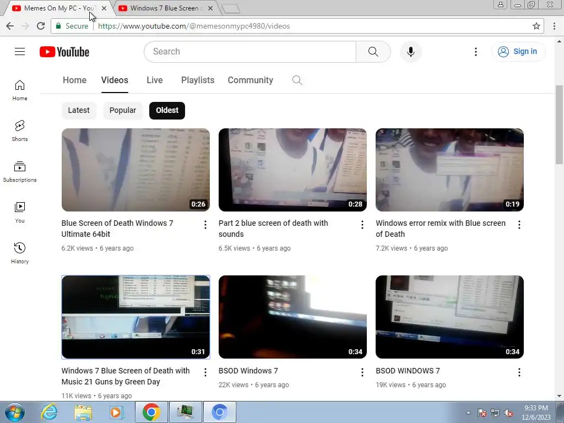Launch Internet Explorer from the taskbar

coord(49,412)
